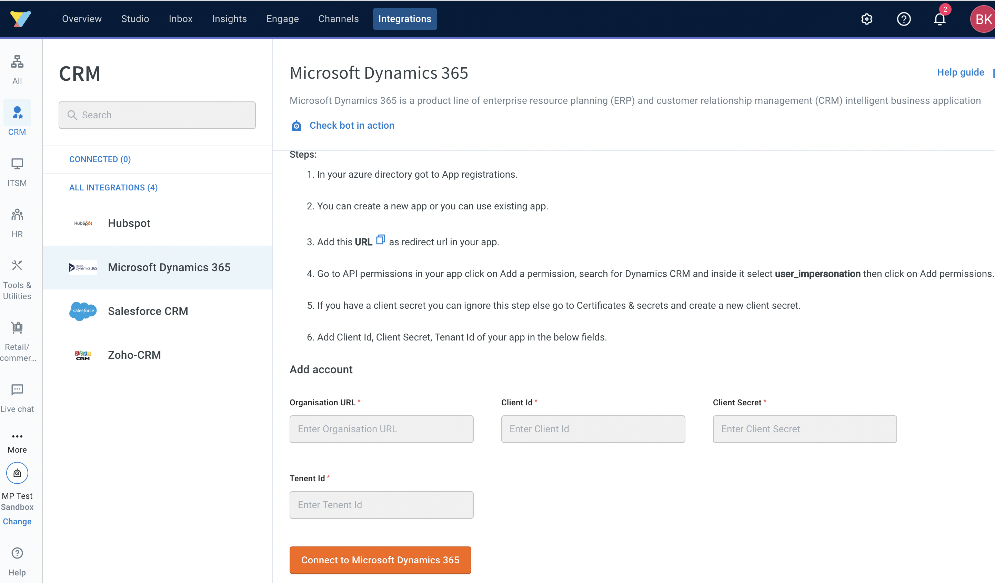Switch to the Engage tab
995x583 pixels.
282,19
